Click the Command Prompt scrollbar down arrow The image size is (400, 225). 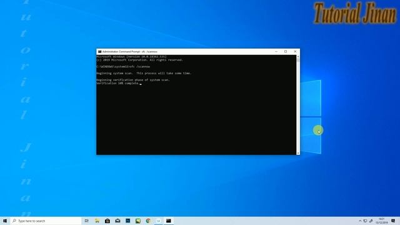click(298, 153)
